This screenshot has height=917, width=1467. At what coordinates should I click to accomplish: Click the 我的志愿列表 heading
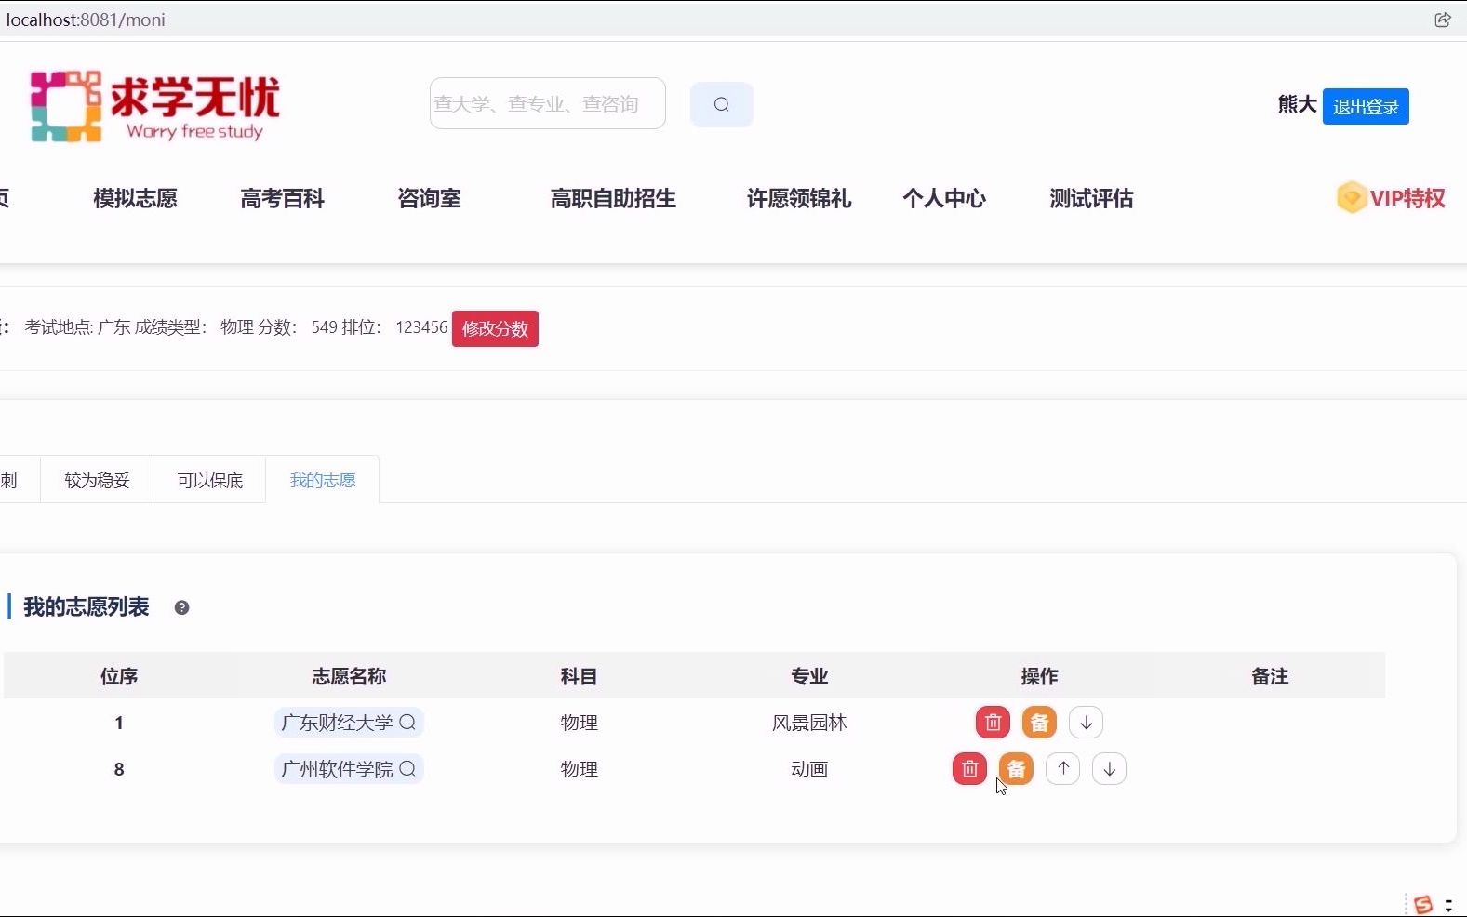[x=86, y=607]
